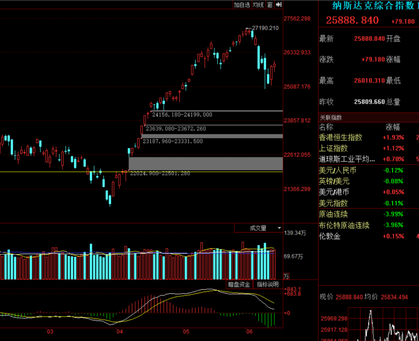The image size is (419, 341).
Task: Open the 伦敦金 London gold row
Action: tap(369, 236)
